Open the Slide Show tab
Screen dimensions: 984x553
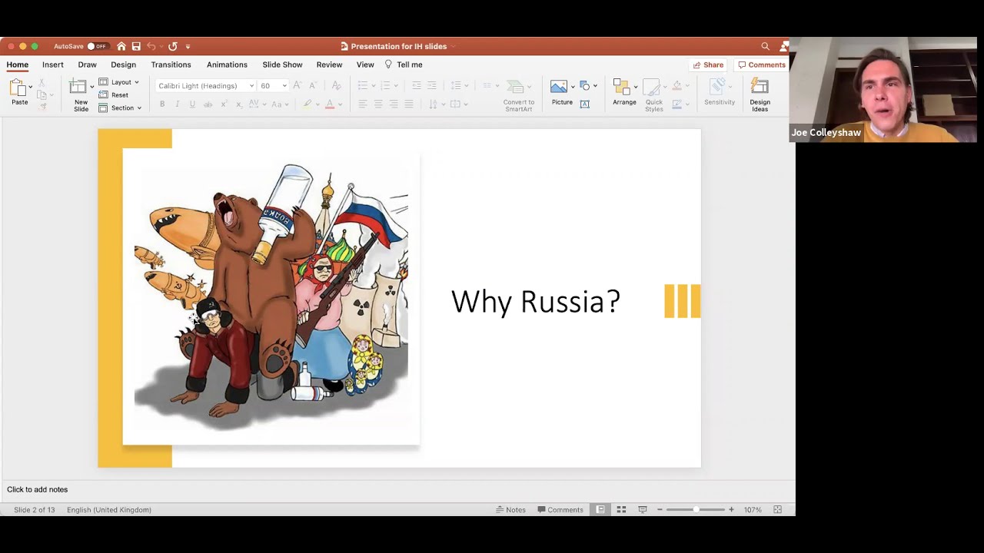282,65
